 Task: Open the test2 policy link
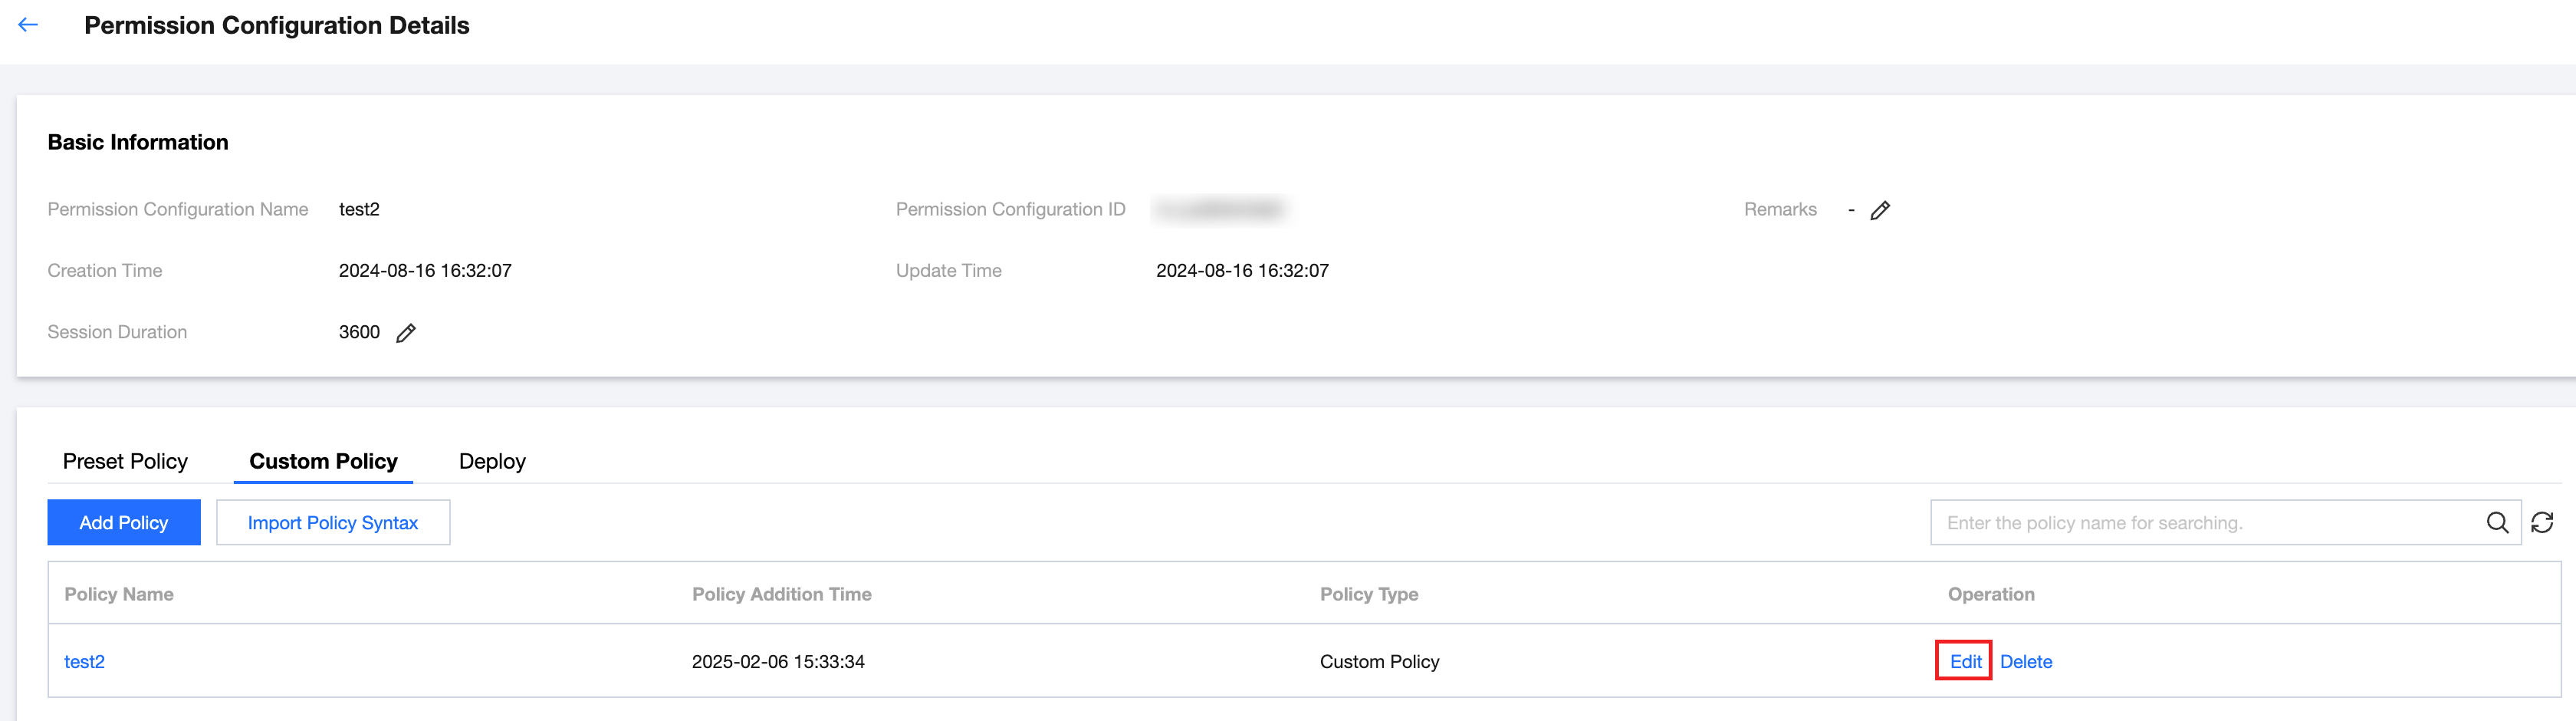click(84, 662)
